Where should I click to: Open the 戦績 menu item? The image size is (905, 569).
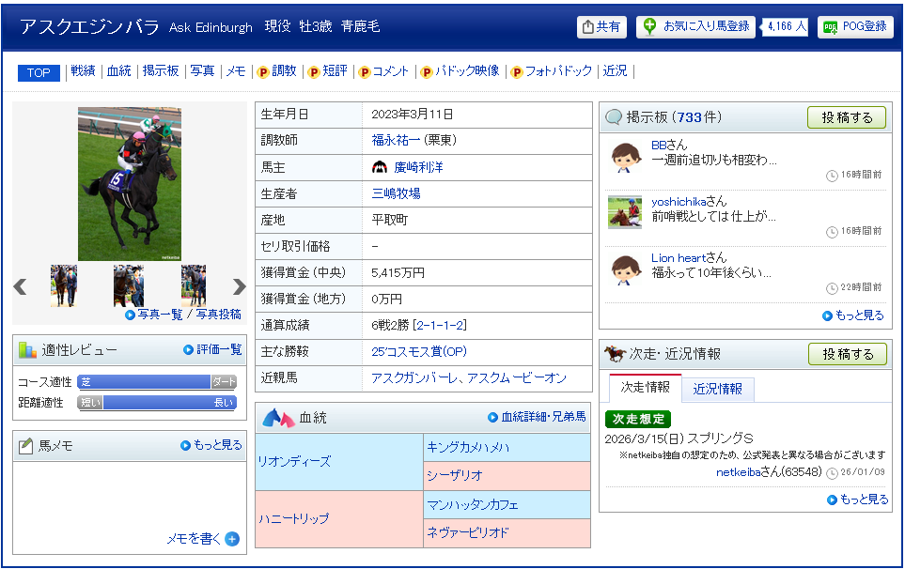click(x=83, y=71)
